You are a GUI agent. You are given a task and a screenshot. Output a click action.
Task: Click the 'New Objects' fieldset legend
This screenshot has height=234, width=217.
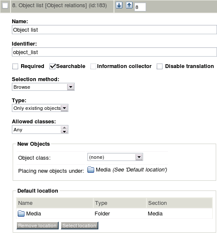pyautogui.click(x=33, y=144)
